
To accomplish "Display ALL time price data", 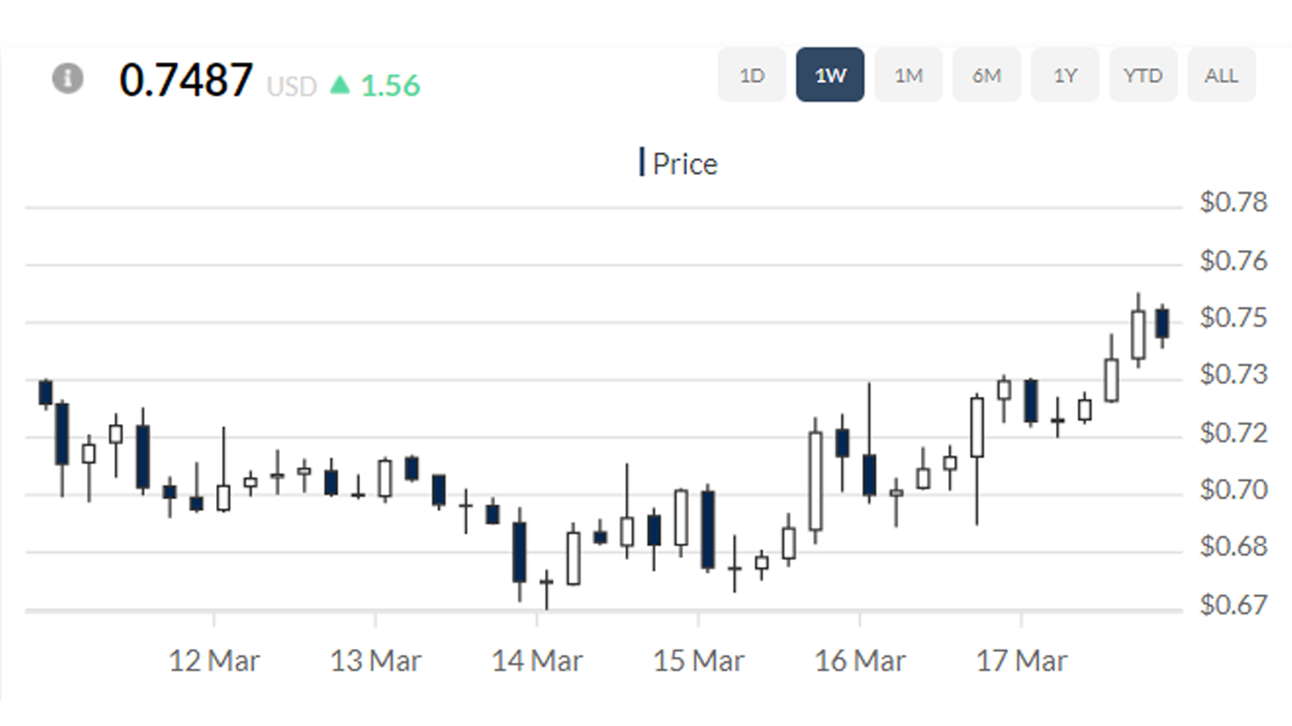I will 1221,75.
